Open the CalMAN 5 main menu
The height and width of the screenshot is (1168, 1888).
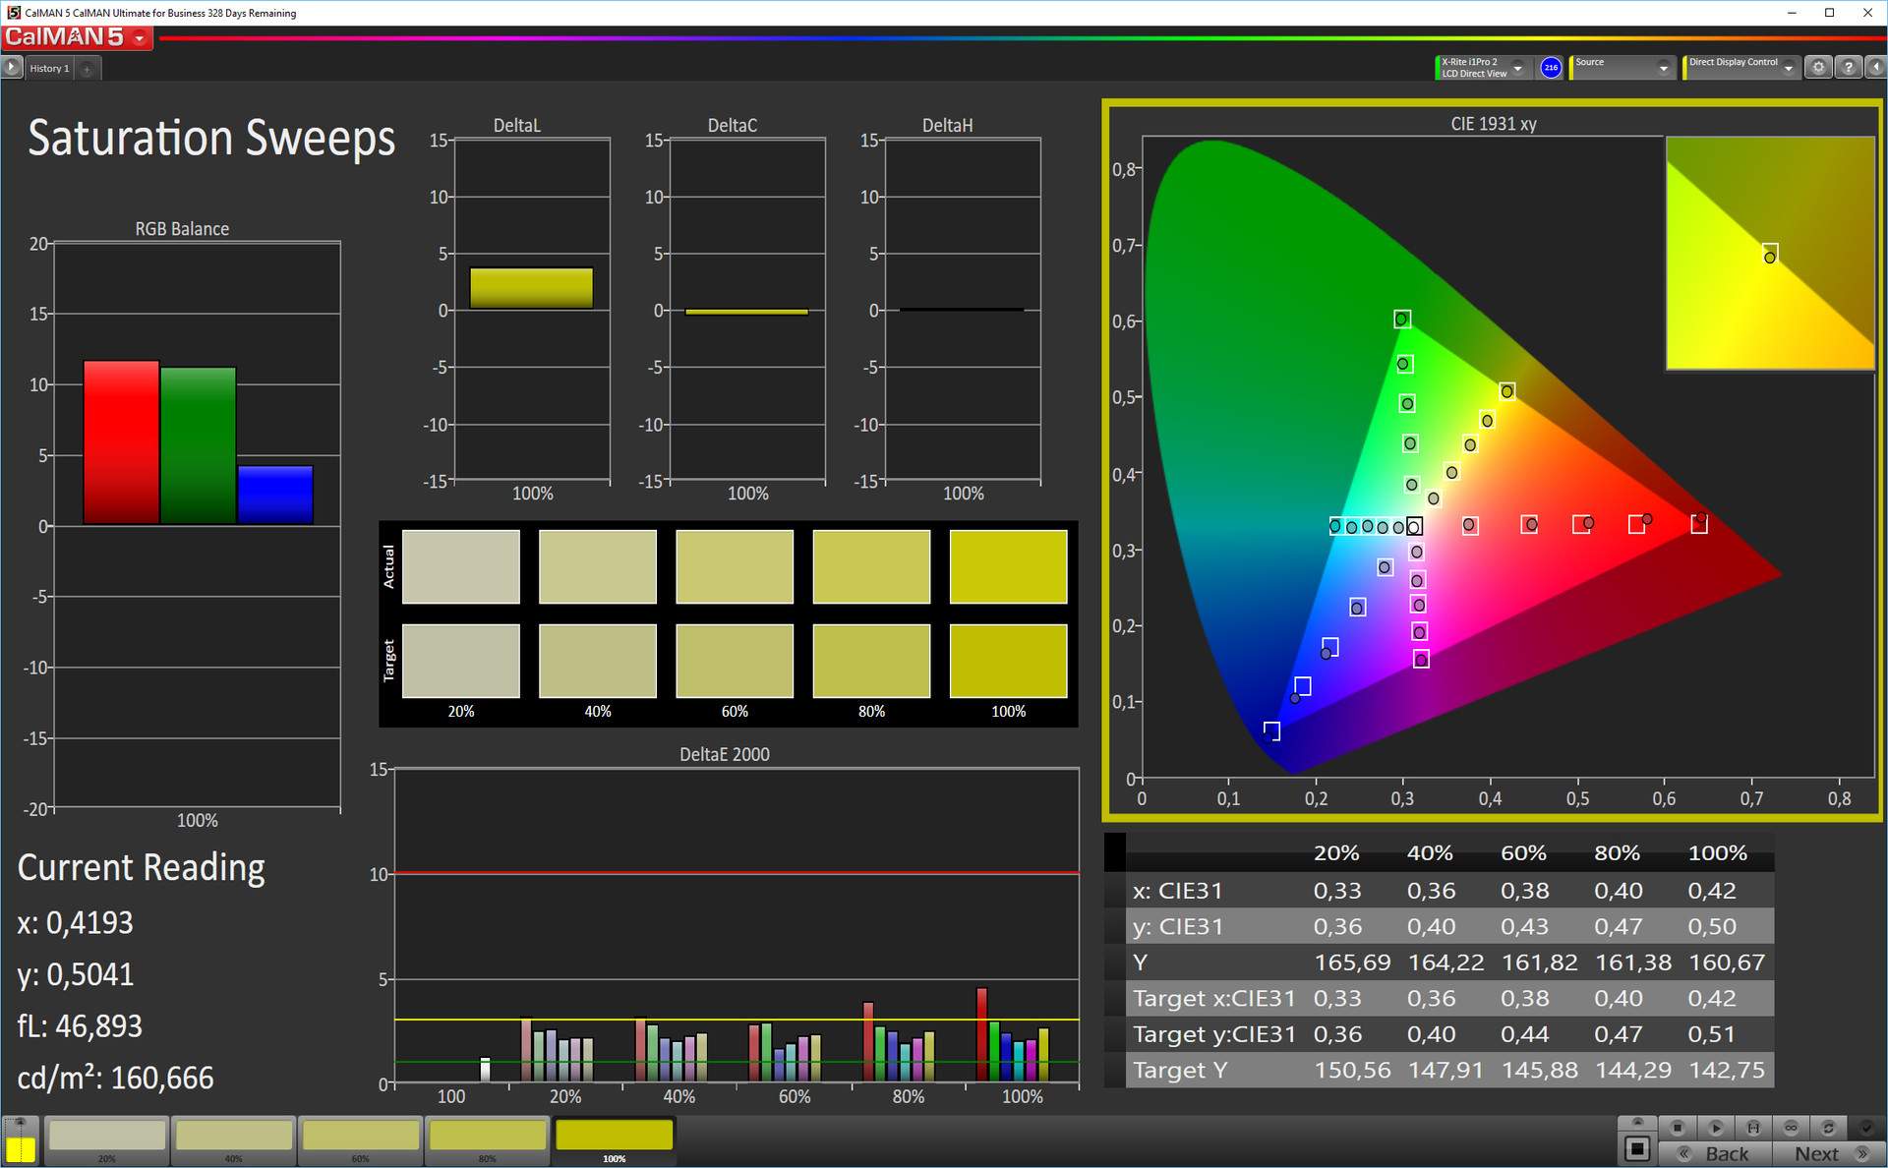click(x=141, y=38)
